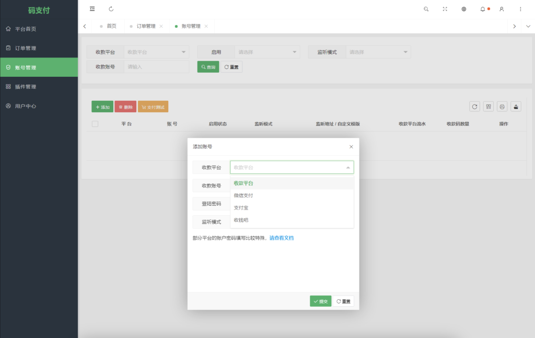
Task: Click the 重置 button in dialog footer
Action: 343,301
